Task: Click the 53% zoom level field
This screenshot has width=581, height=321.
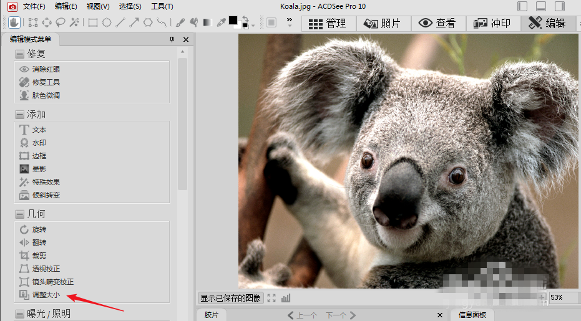Action: 563,298
